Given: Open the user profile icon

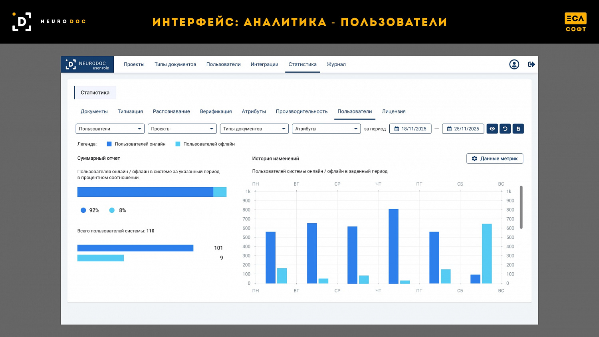Looking at the screenshot, I should tap(514, 64).
